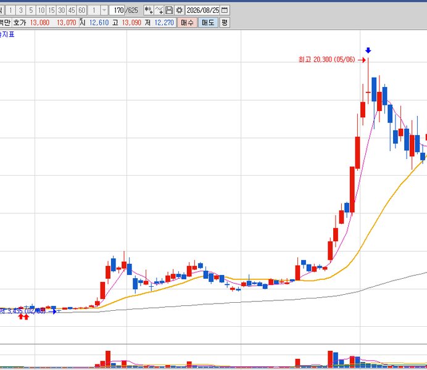Select the 5-minute interval button
The height and width of the screenshot is (370, 427).
tap(31, 10)
